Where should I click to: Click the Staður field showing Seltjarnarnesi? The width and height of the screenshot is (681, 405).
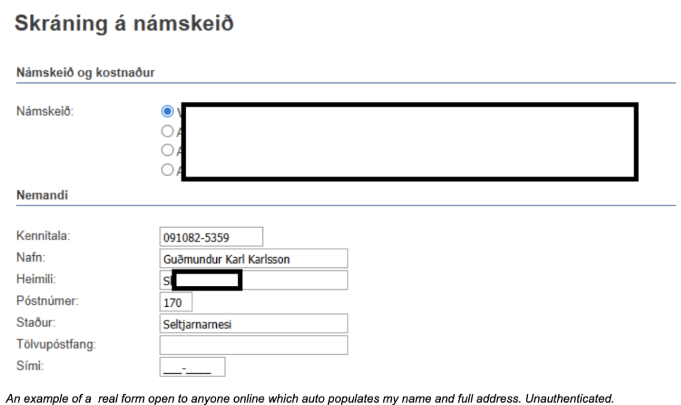(x=253, y=324)
